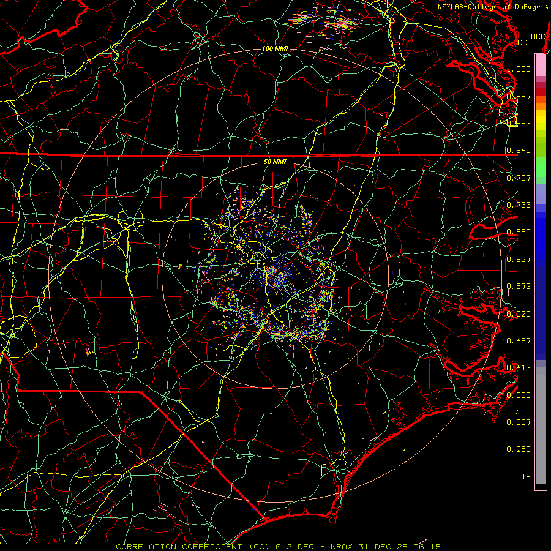The image size is (551, 551).
Task: Click the TH threshold label
Action: 526,477
